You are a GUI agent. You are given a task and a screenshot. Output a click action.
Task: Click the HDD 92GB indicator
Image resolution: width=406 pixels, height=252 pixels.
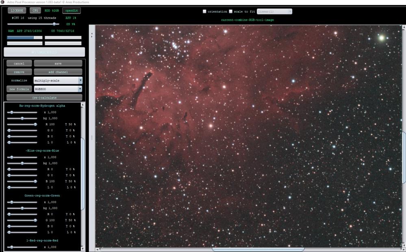(52, 11)
